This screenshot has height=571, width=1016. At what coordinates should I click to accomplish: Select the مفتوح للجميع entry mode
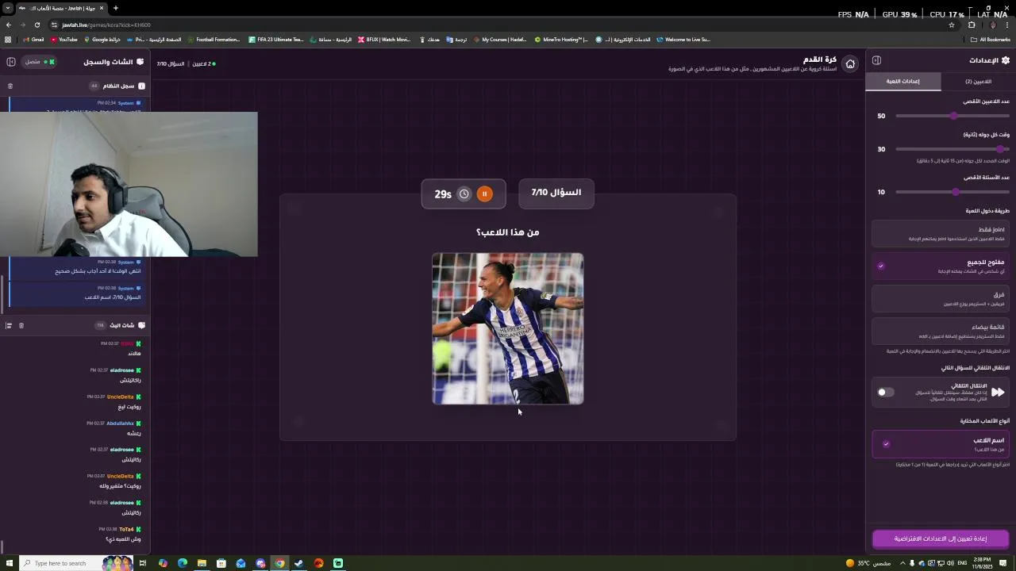(941, 266)
